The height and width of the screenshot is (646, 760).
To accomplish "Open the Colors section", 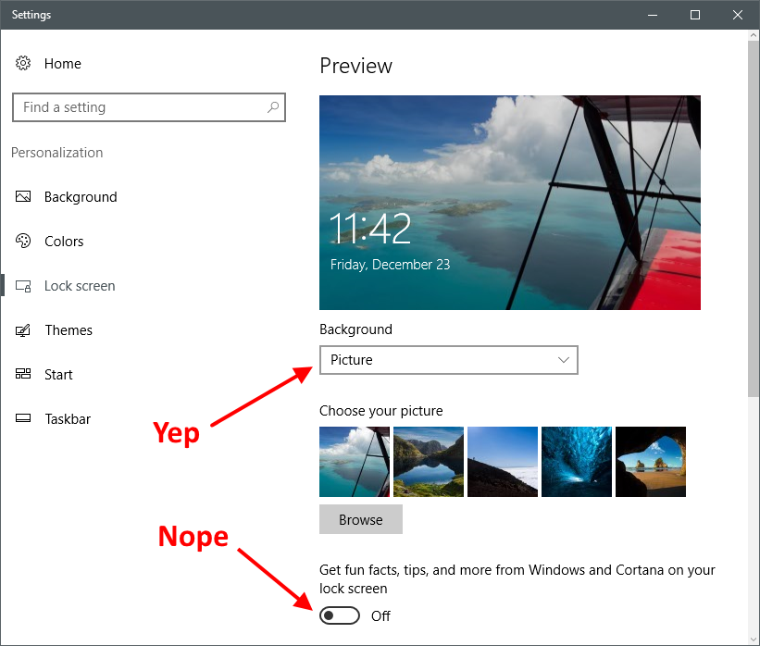I will [64, 242].
